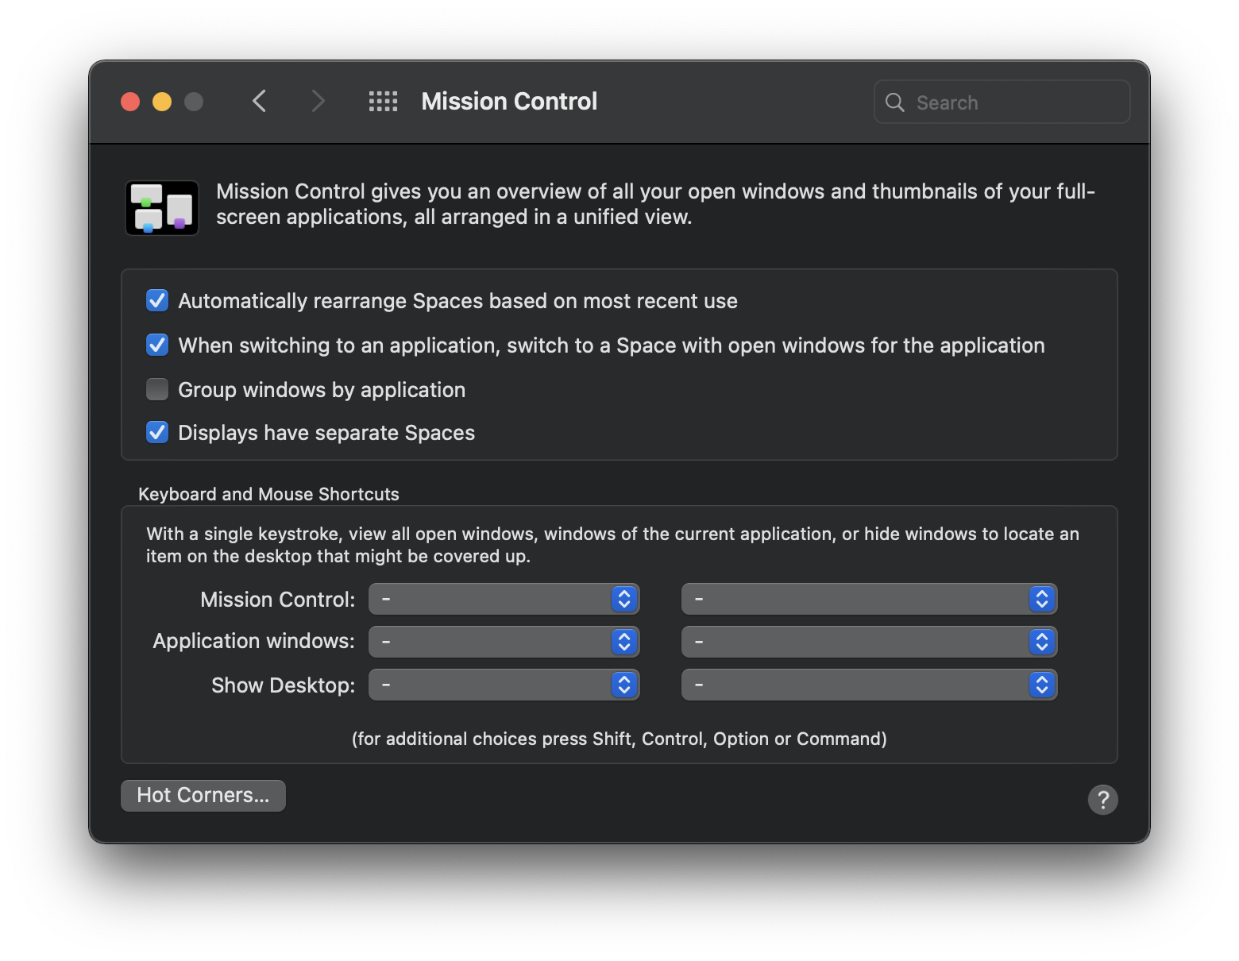Uncheck switch to Space with open windows
Image resolution: width=1239 pixels, height=961 pixels.
click(x=157, y=345)
